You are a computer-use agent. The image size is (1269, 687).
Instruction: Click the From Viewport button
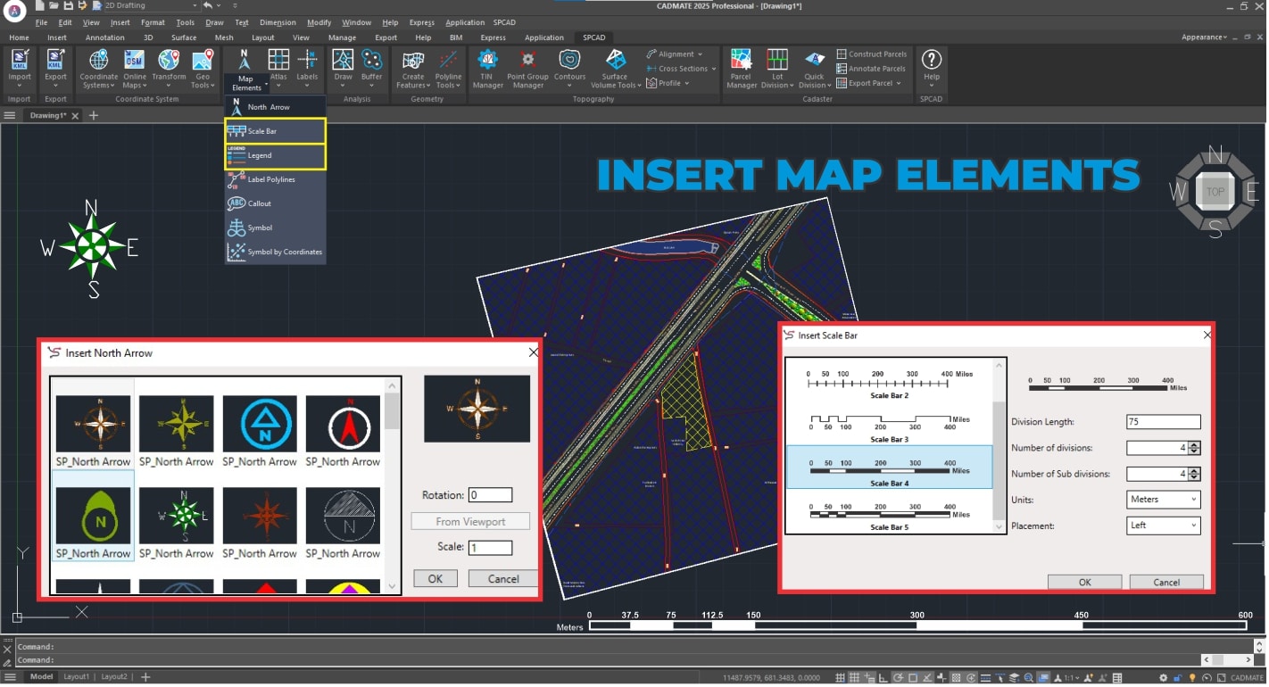(x=470, y=521)
